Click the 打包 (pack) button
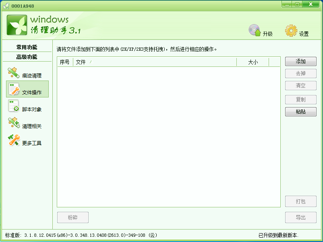This screenshot has height=242, width=323. pyautogui.click(x=300, y=201)
